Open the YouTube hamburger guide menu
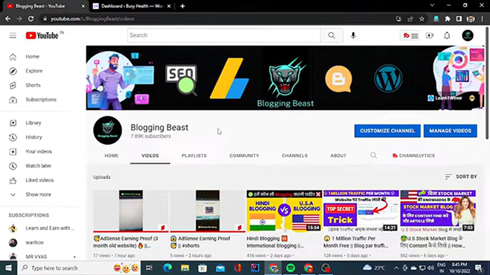 tap(13, 35)
